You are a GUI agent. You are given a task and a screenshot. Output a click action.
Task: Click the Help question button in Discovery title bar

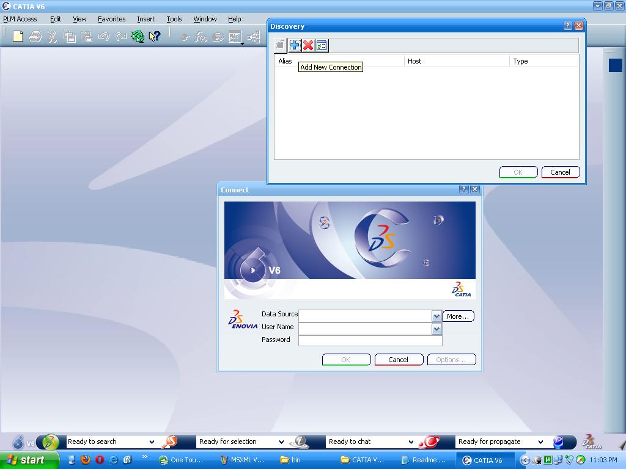click(x=568, y=26)
